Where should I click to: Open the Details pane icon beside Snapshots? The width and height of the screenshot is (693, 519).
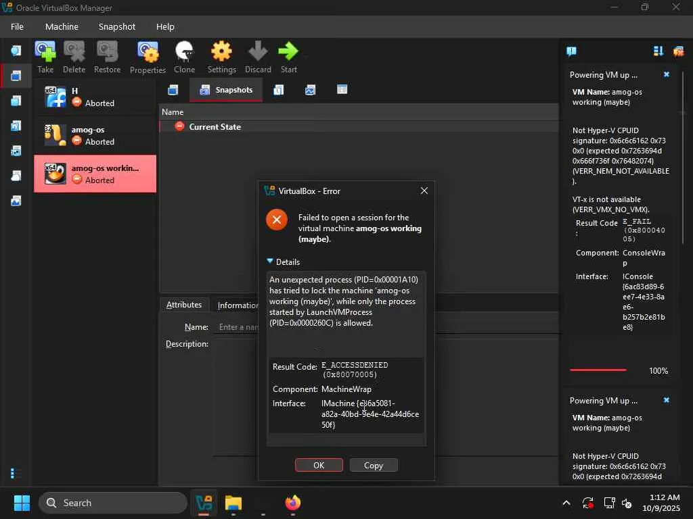tap(173, 90)
